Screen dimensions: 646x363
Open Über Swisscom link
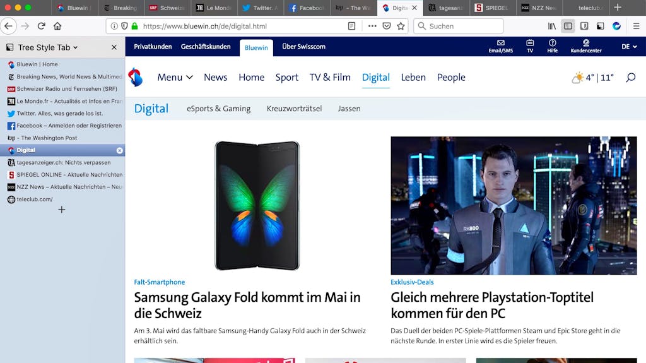click(303, 47)
